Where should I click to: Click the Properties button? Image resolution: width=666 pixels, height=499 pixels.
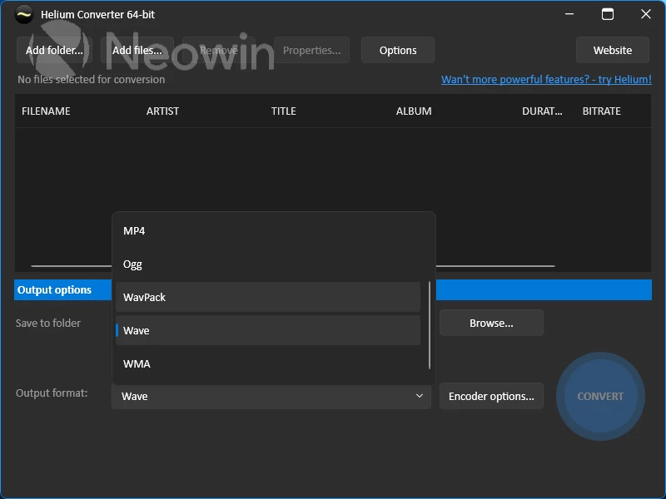click(311, 50)
